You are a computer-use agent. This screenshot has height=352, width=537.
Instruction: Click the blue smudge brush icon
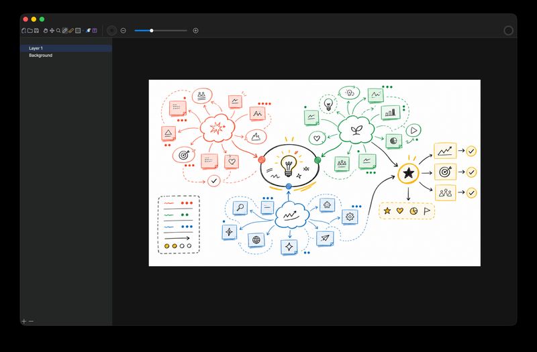tap(88, 30)
